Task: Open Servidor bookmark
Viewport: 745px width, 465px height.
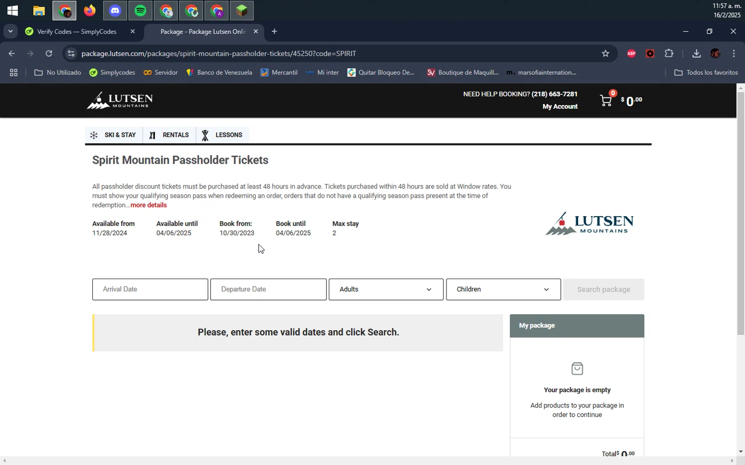Action: pyautogui.click(x=160, y=73)
